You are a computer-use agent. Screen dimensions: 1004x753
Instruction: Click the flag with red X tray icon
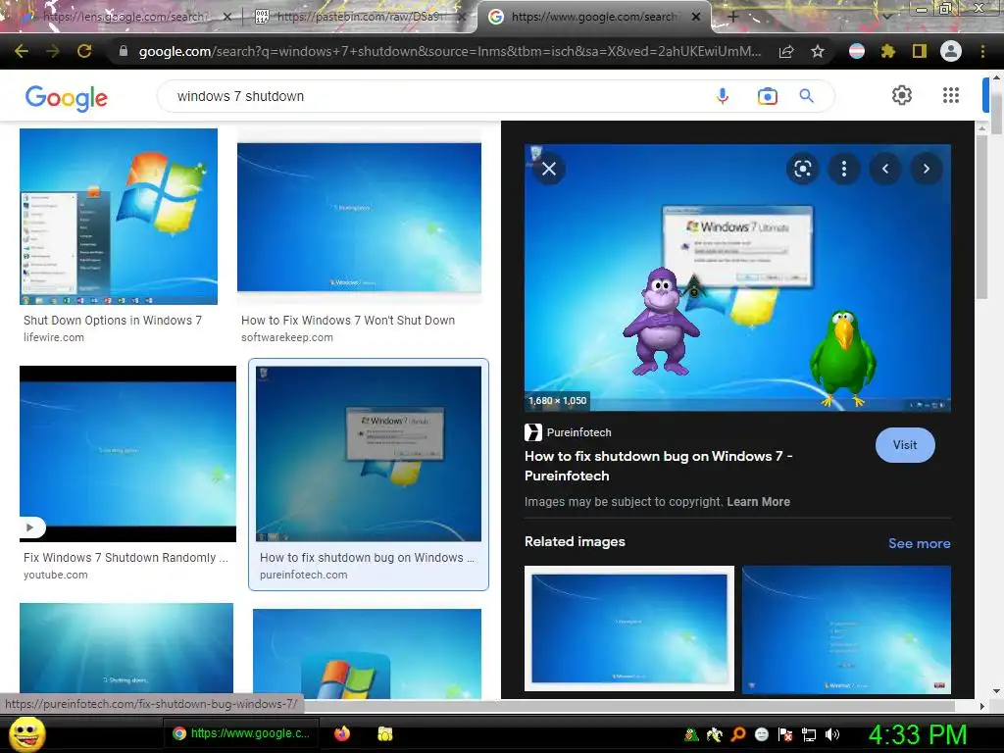coord(785,734)
